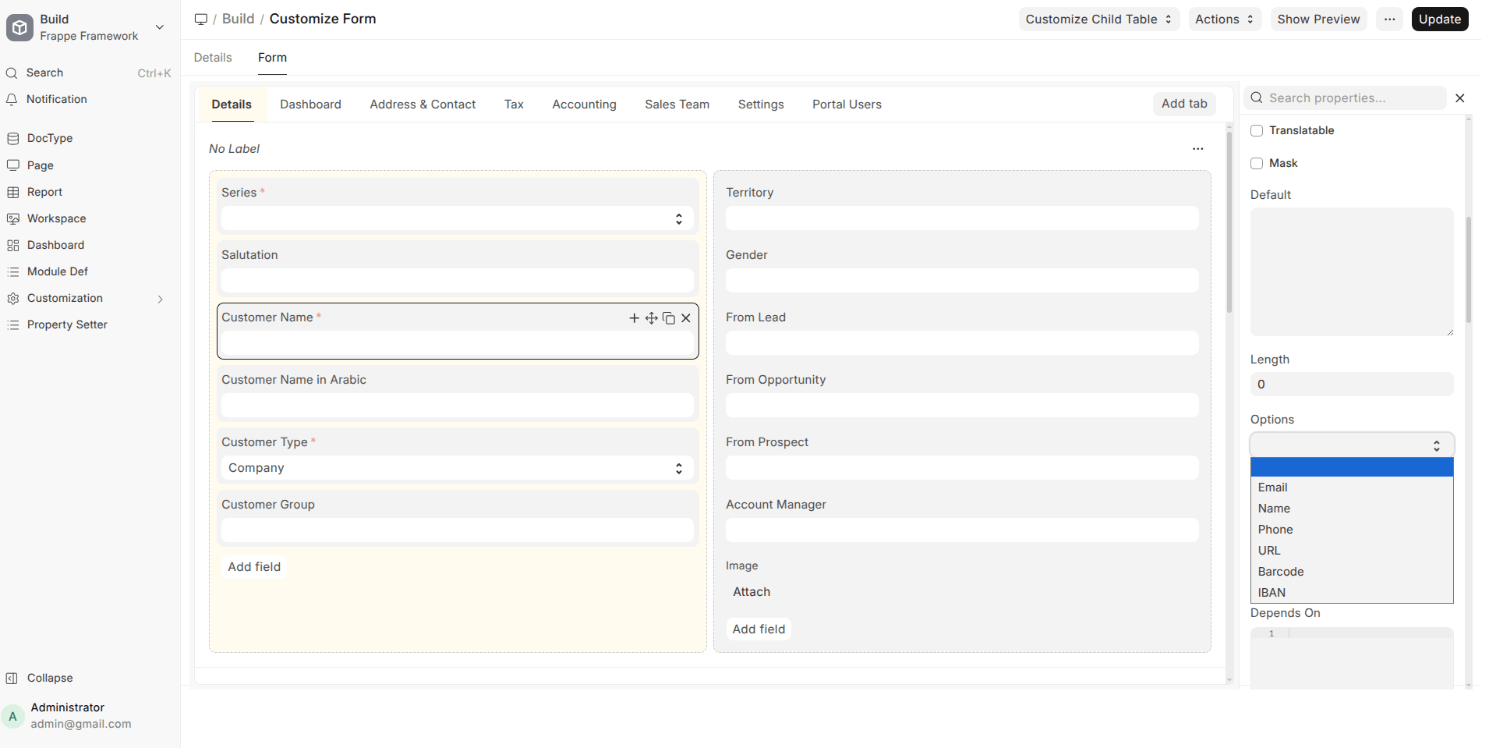1489x748 pixels.
Task: Click the Notification bell in sidebar
Action: 12,100
